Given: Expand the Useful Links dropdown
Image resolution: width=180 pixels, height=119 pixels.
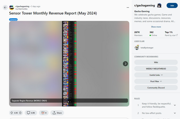Looking at the screenshot, I should coord(156,75).
